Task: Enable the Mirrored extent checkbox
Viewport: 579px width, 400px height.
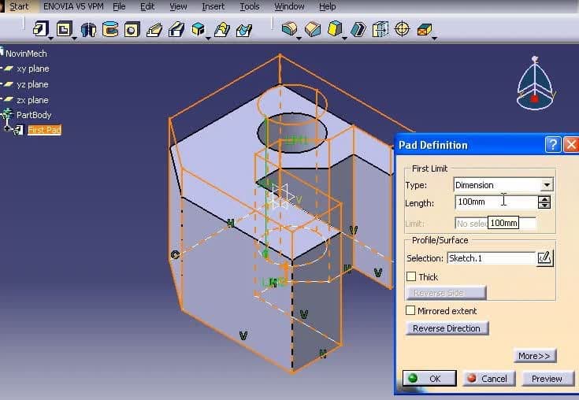Action: click(410, 310)
